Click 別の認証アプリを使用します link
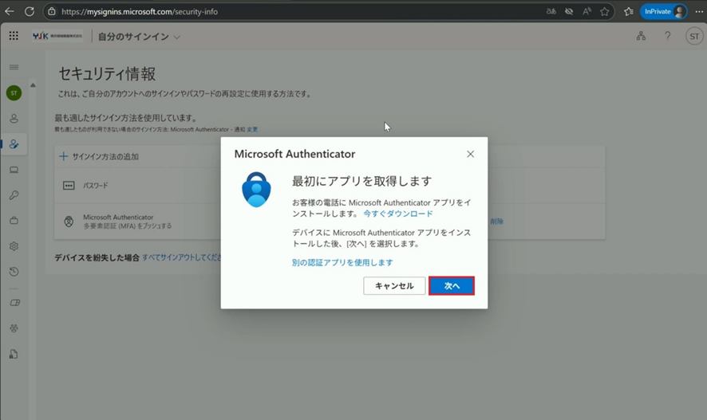The height and width of the screenshot is (420, 707). click(342, 262)
